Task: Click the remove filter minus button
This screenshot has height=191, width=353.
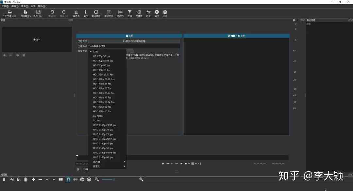Action: [x=10, y=55]
